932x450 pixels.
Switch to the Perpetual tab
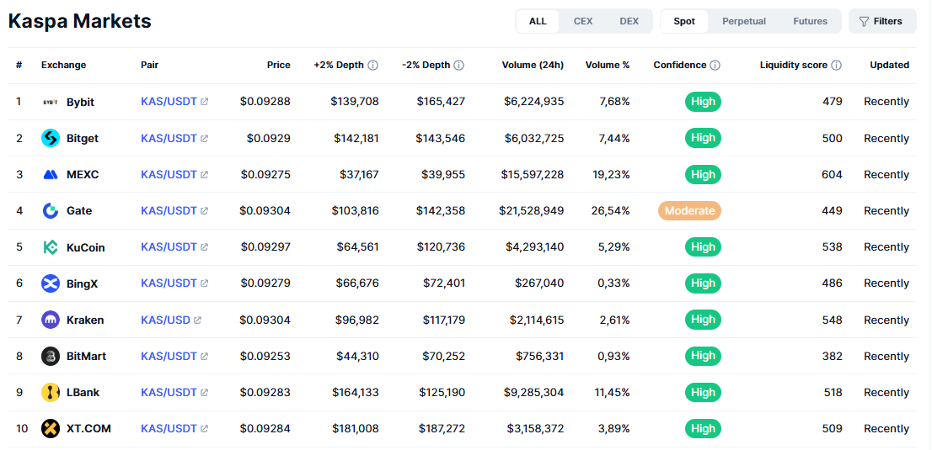(x=744, y=21)
